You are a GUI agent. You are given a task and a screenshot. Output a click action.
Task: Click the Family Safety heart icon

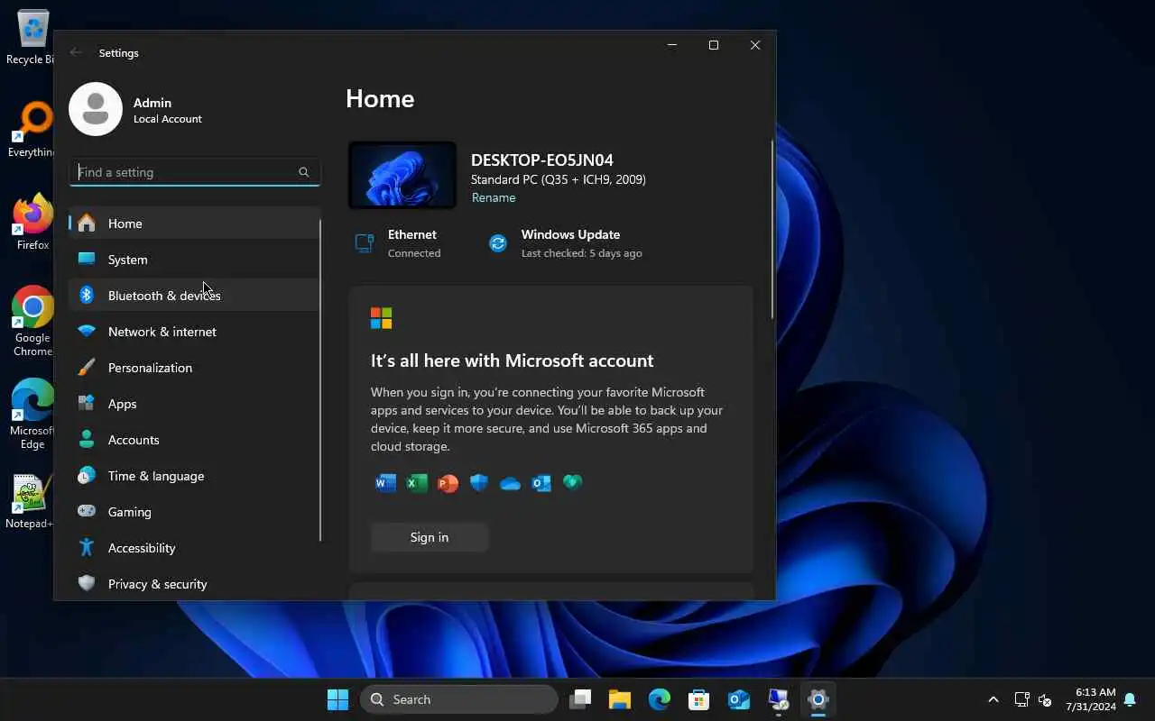pyautogui.click(x=572, y=482)
